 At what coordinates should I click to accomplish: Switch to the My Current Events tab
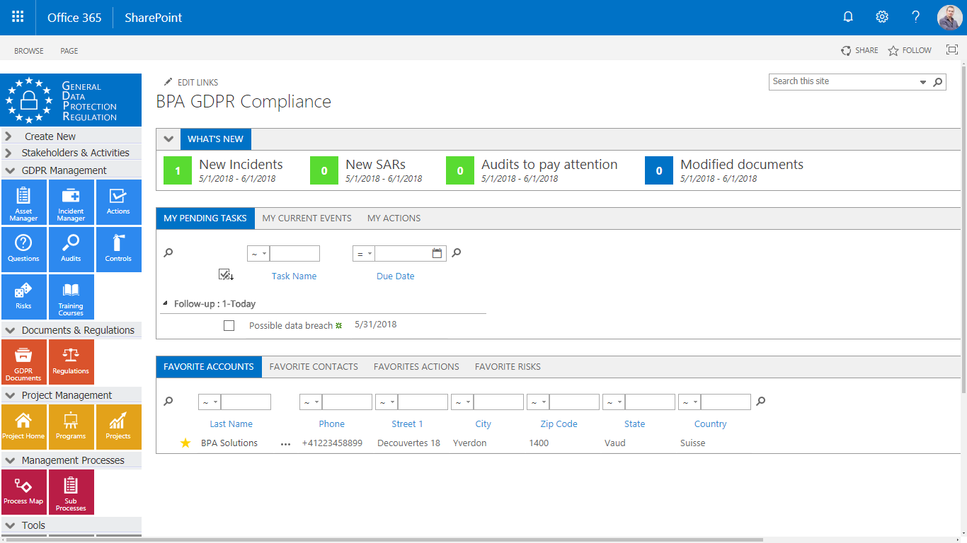pos(307,218)
